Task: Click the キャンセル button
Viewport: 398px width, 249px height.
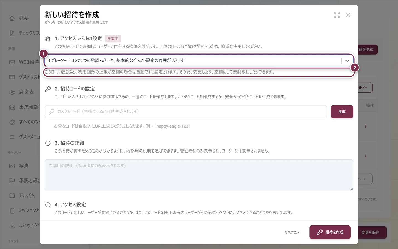Action: [x=292, y=232]
